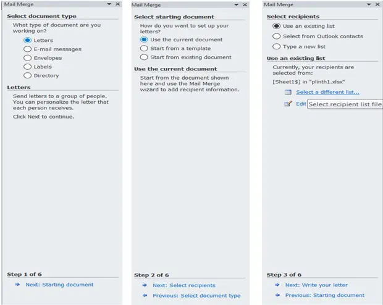Select the Labels radio button

point(28,67)
